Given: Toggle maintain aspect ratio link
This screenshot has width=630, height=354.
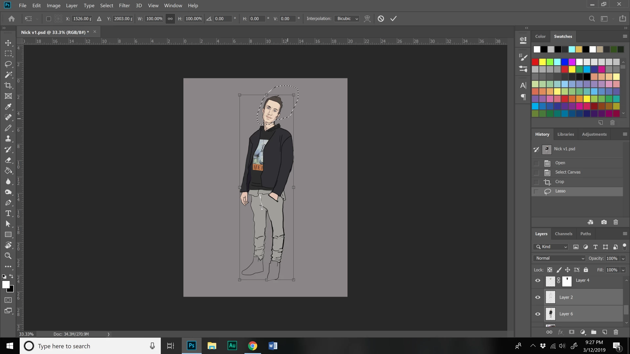Looking at the screenshot, I should (170, 19).
